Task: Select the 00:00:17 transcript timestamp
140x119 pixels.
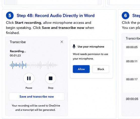Action: point(132,79)
